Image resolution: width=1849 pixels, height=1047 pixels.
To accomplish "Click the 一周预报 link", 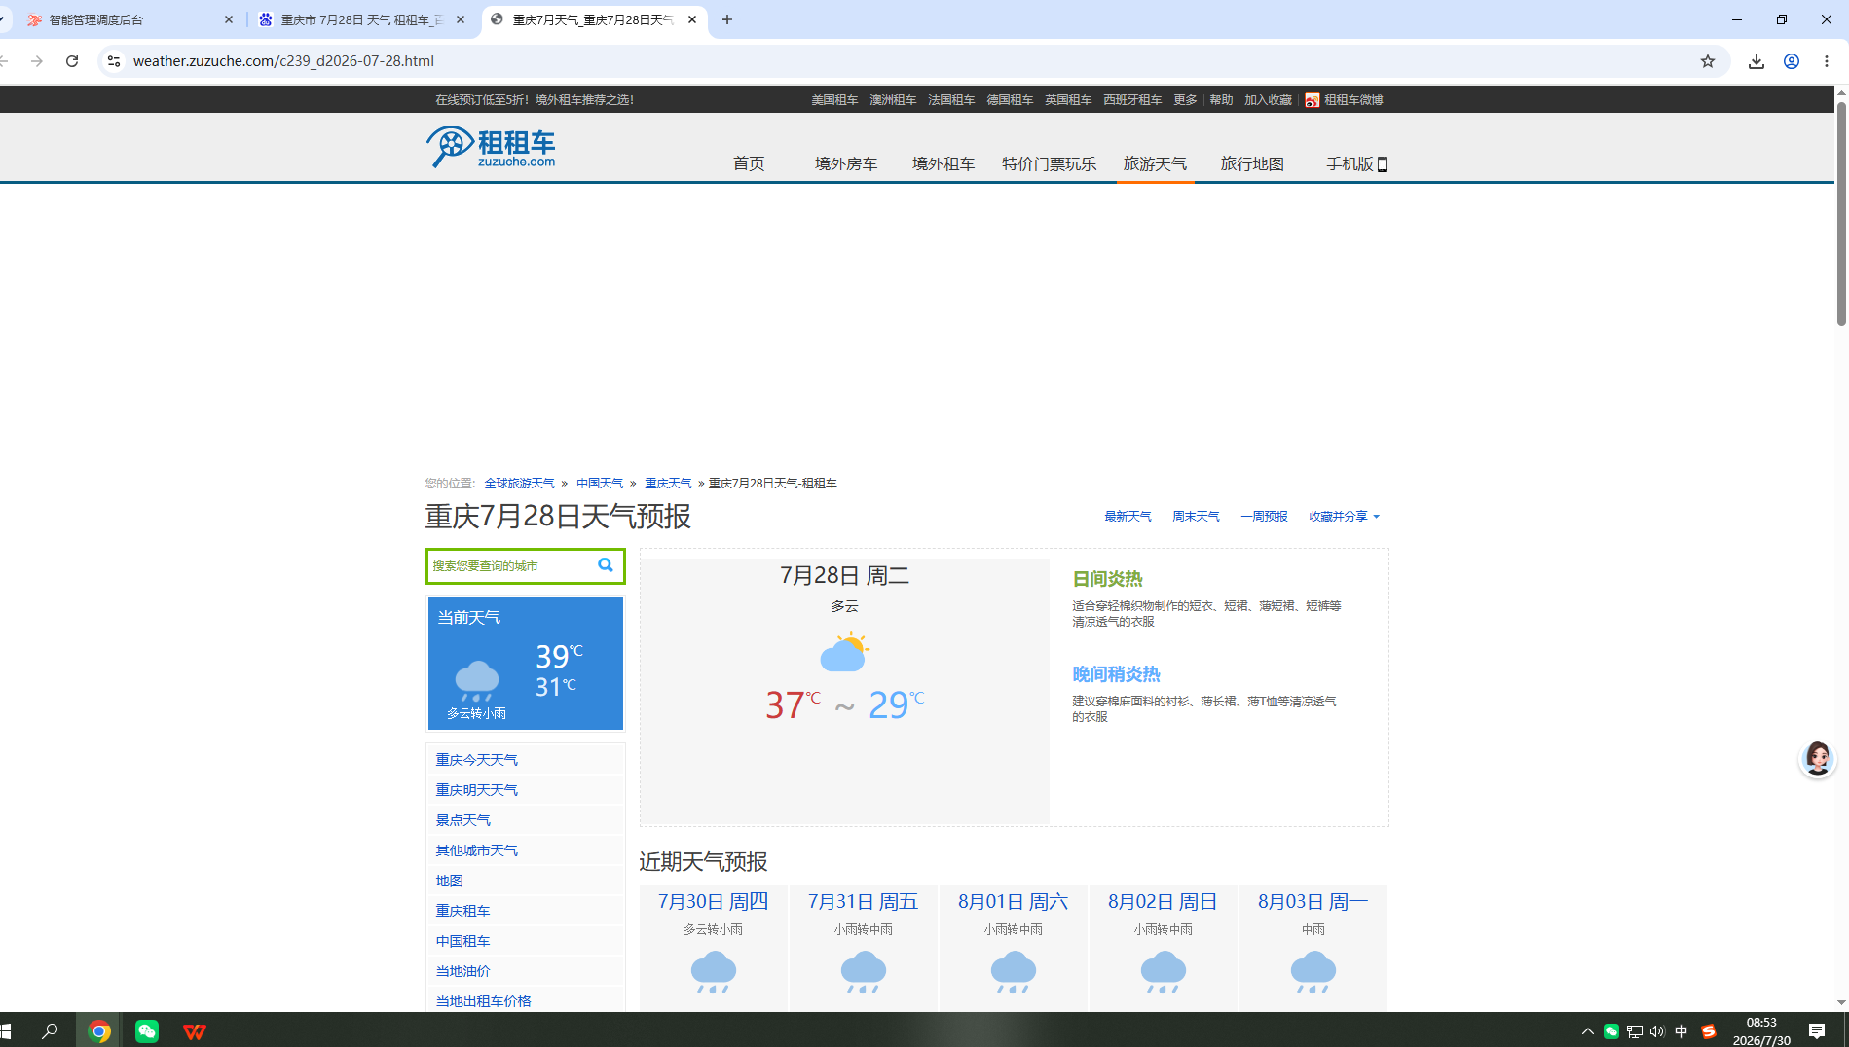I will coord(1264,517).
